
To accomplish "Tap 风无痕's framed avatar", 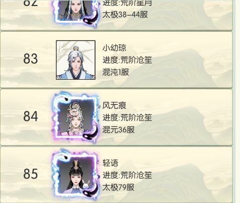I will [76, 117].
